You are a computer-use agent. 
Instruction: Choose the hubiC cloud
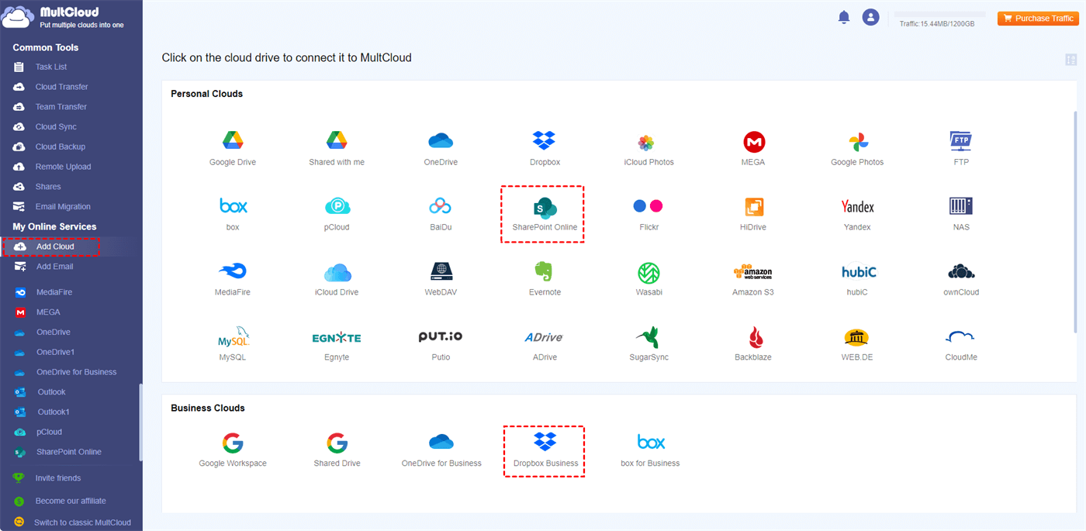[x=857, y=278]
